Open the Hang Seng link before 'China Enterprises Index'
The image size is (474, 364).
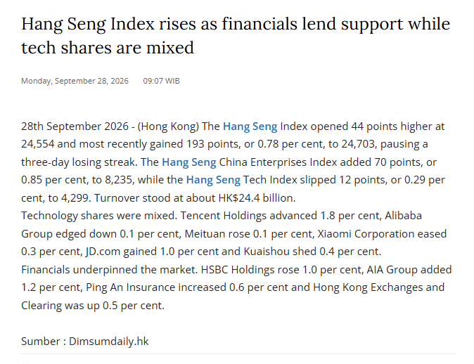click(189, 162)
